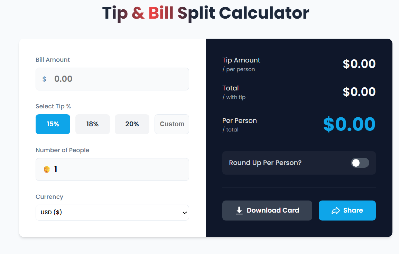The height and width of the screenshot is (254, 399).
Task: Select the 18% tip option
Action: tap(92, 124)
